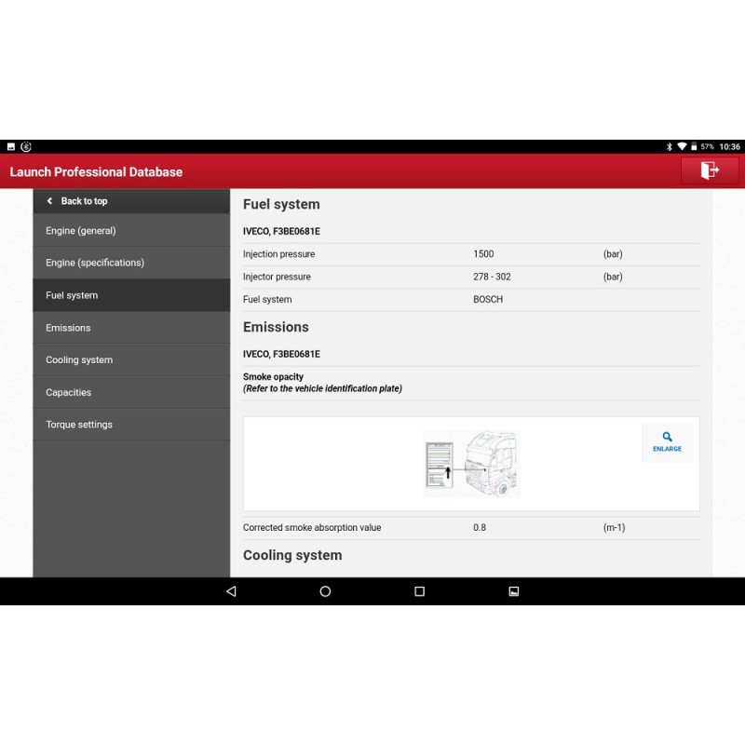
Task: Tap the Back to top link
Action: coord(85,201)
